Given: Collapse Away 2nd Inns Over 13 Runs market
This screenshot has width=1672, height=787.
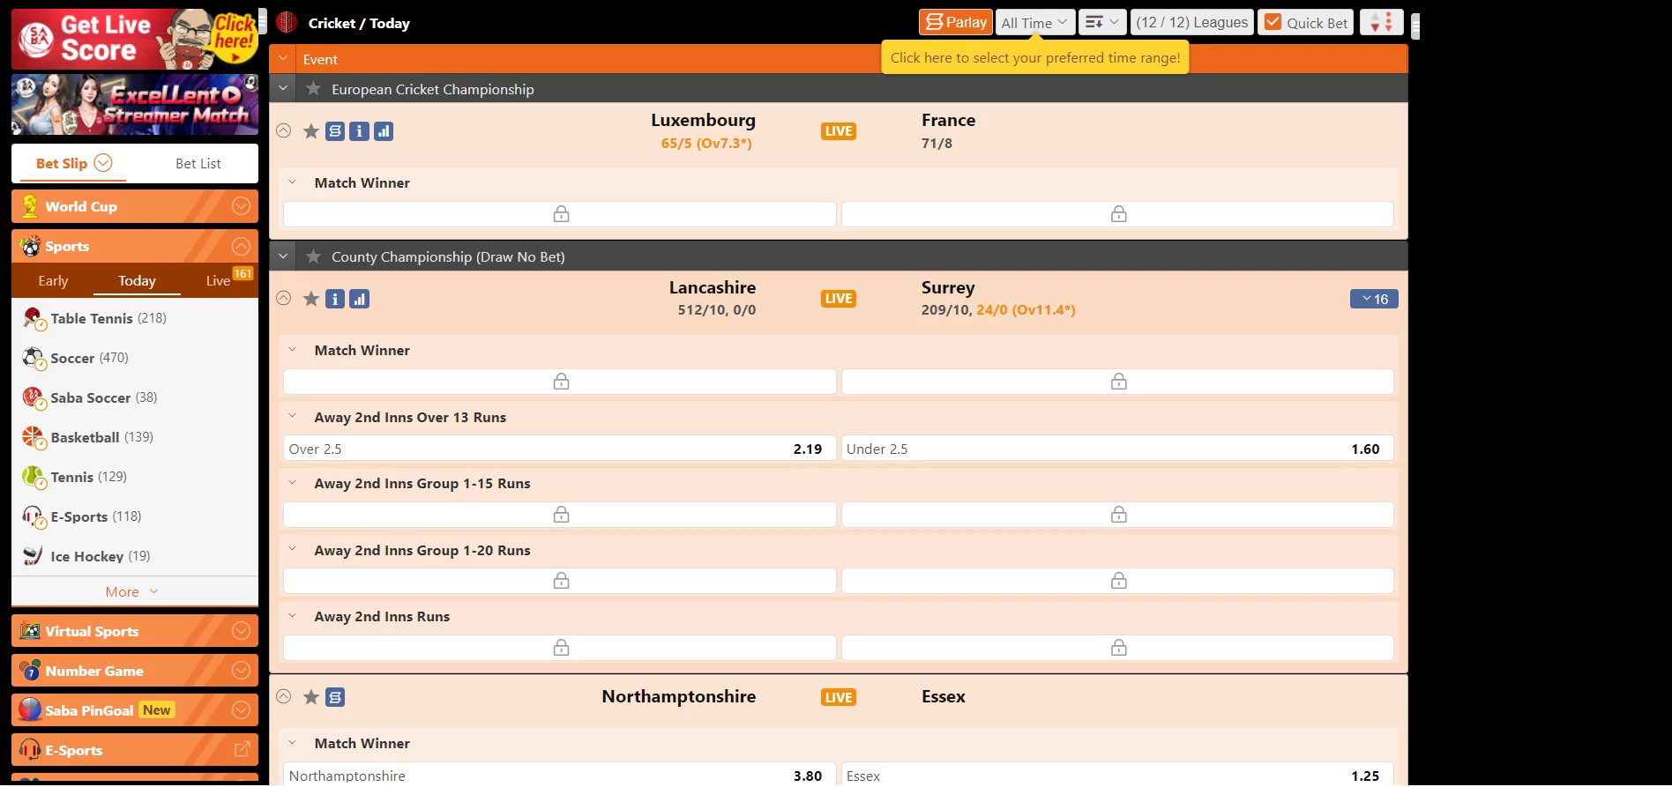Looking at the screenshot, I should click(x=292, y=417).
